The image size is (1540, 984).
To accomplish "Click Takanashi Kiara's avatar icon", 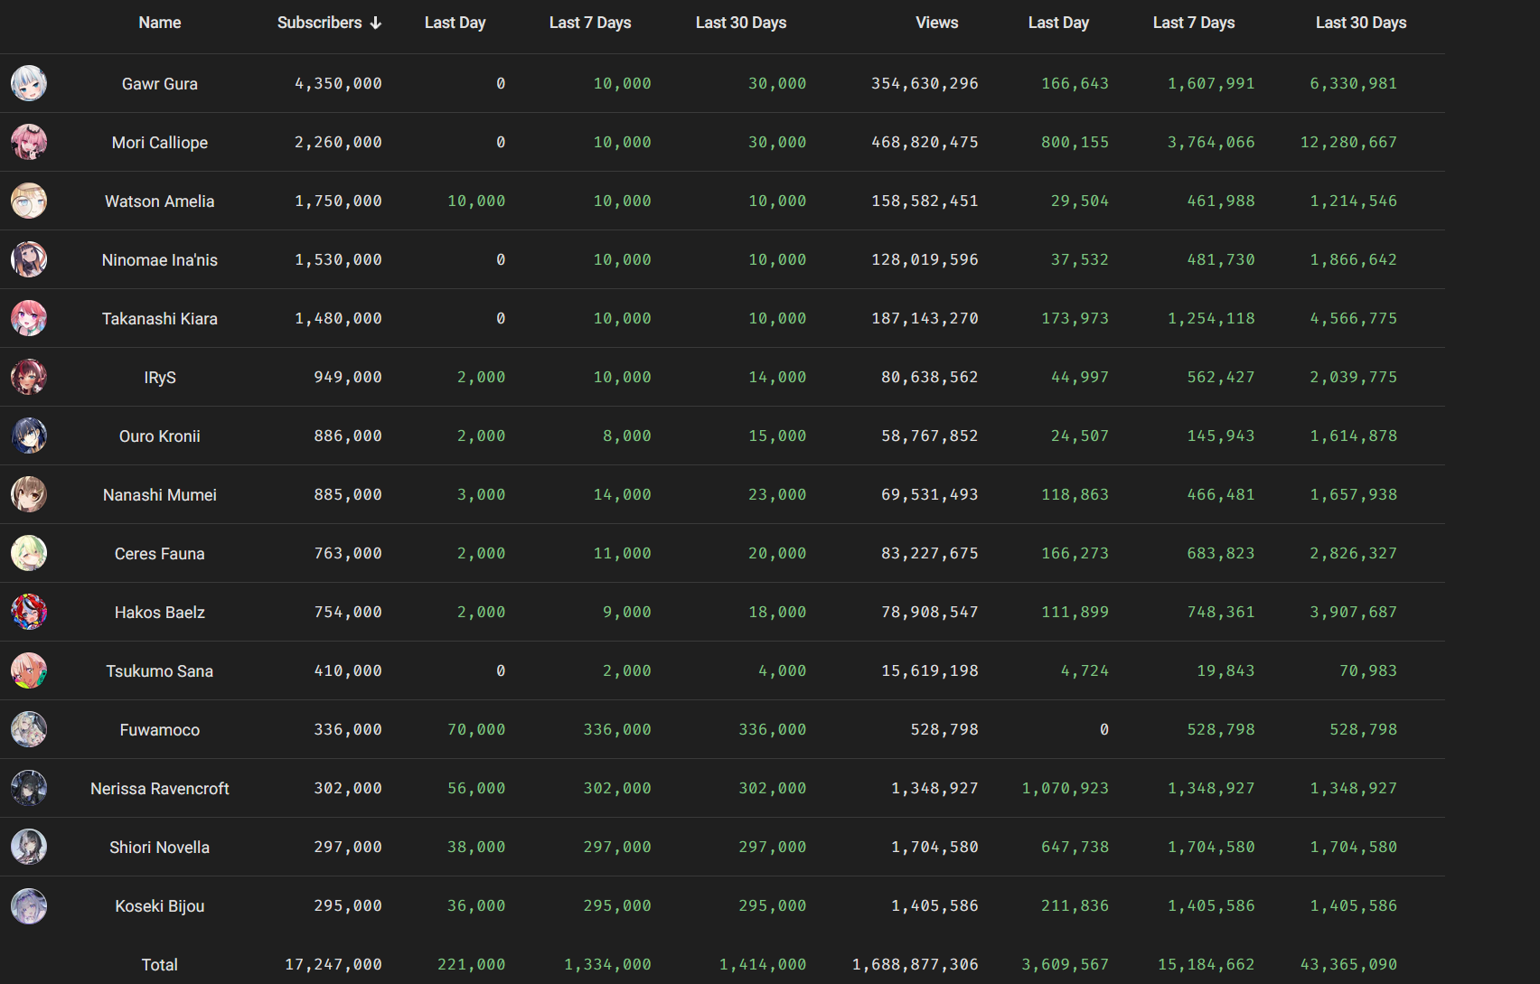I will pos(29,318).
